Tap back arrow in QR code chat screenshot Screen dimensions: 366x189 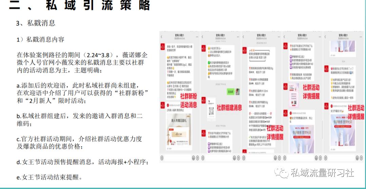pos(202,37)
